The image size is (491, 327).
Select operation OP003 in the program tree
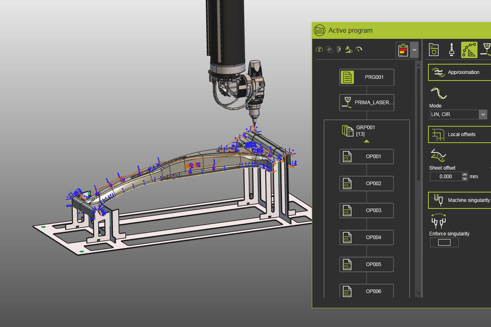366,210
